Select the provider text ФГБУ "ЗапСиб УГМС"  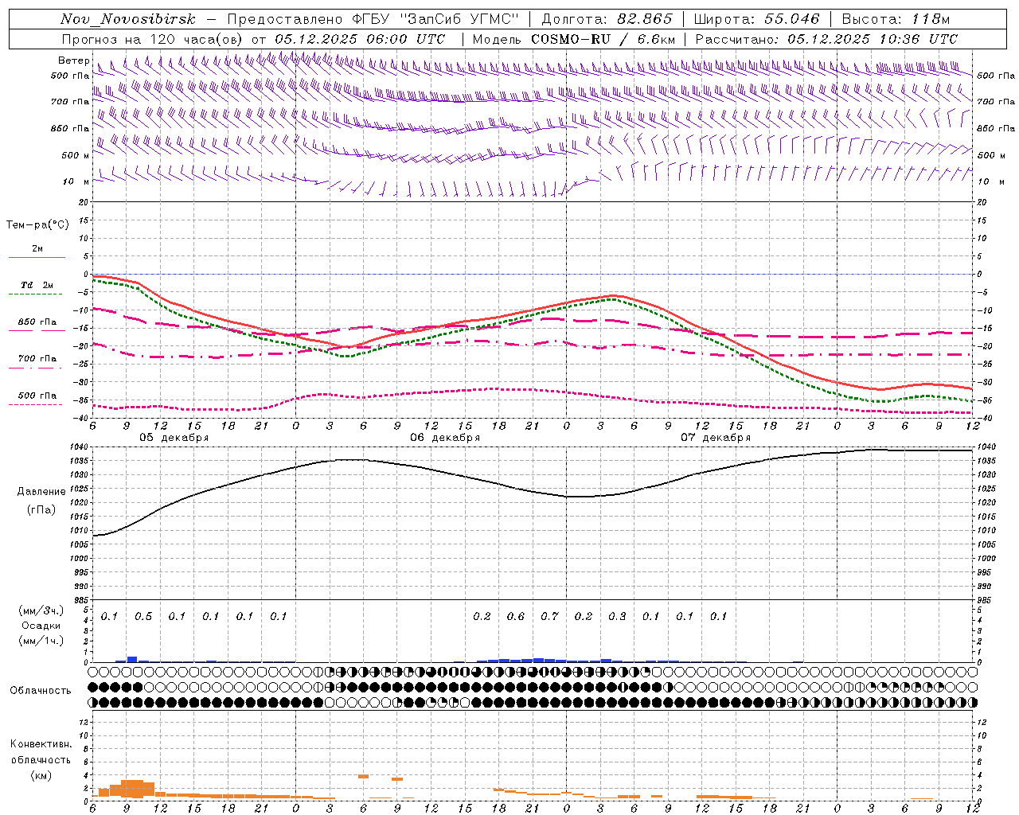pyautogui.click(x=435, y=19)
